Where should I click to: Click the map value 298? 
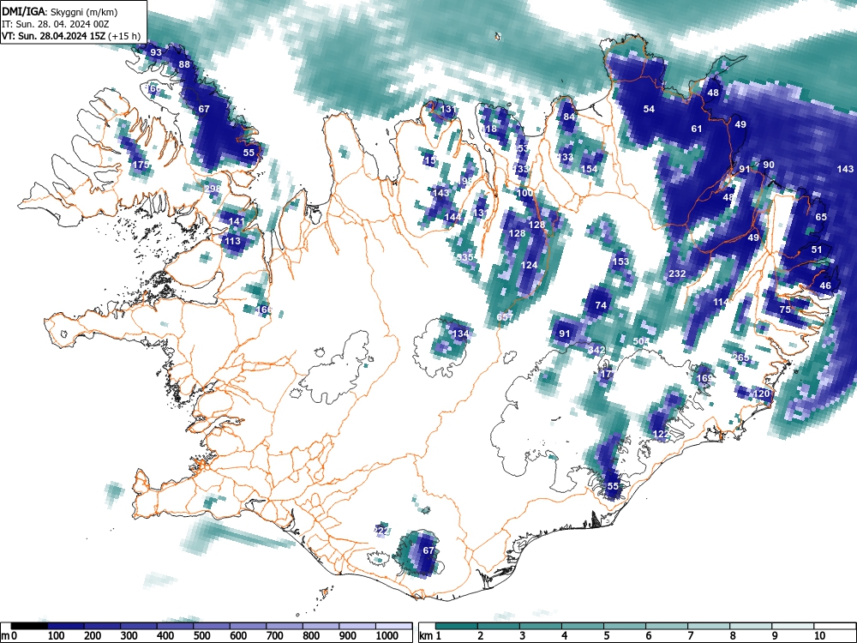point(213,189)
